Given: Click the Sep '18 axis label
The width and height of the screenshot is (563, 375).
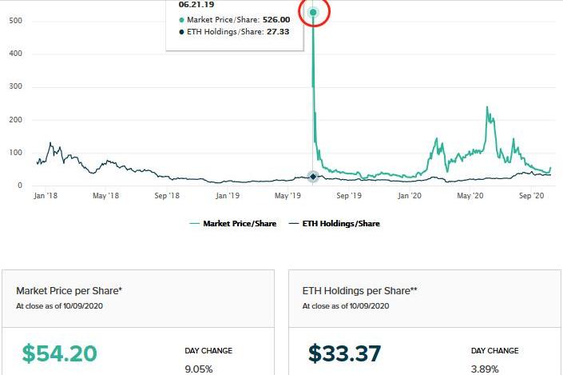Looking at the screenshot, I should tap(167, 196).
